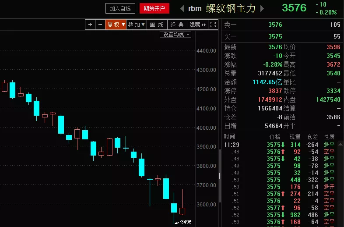The width and height of the screenshot is (344, 227).
Task: Click the 内盘 value 1427540
Action: click(x=328, y=99)
